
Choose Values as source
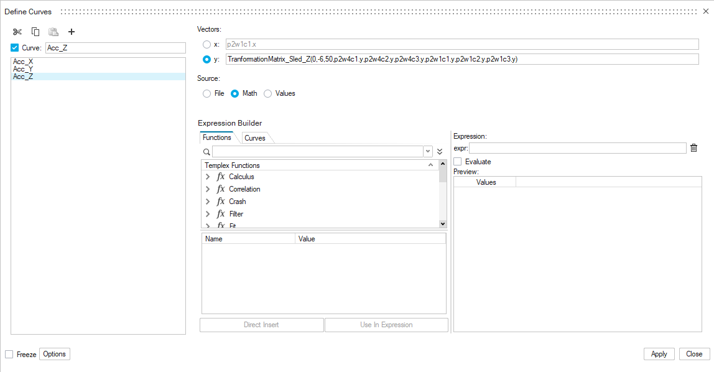point(267,93)
